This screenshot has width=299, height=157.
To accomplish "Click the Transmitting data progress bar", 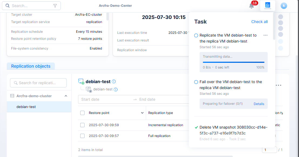I will (x=233, y=62).
